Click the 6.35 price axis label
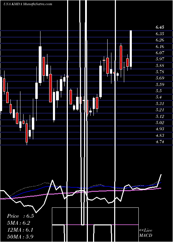 [160, 34]
